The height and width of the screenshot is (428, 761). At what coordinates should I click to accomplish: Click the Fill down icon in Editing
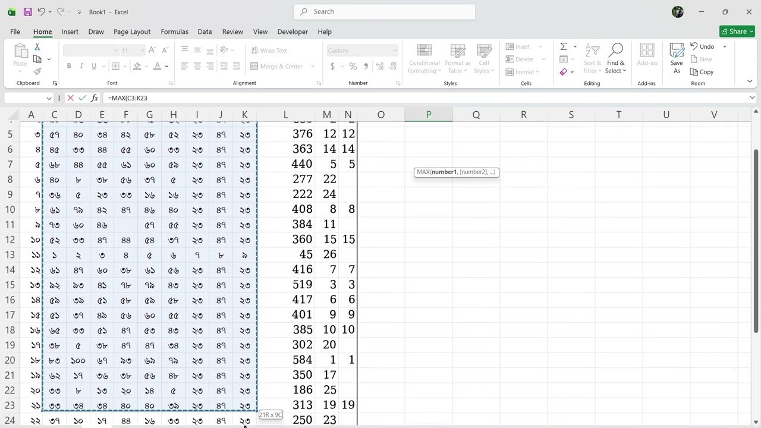click(x=564, y=59)
